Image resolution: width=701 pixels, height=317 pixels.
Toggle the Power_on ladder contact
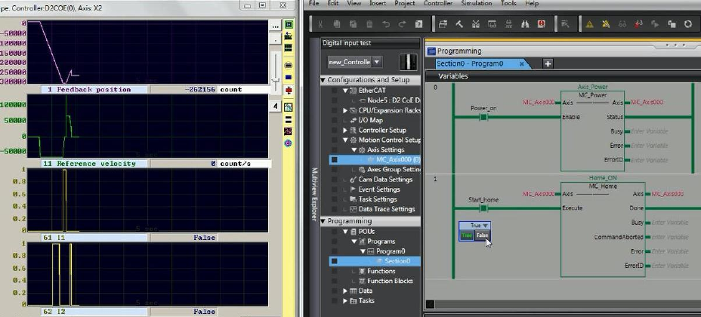[x=483, y=117]
